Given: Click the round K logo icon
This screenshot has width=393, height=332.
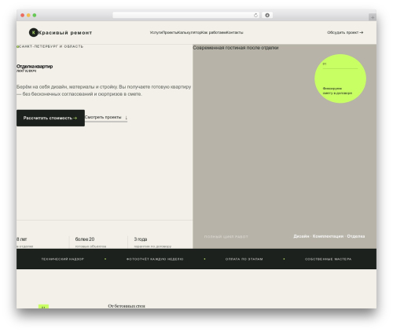Looking at the screenshot, I should click(x=33, y=32).
